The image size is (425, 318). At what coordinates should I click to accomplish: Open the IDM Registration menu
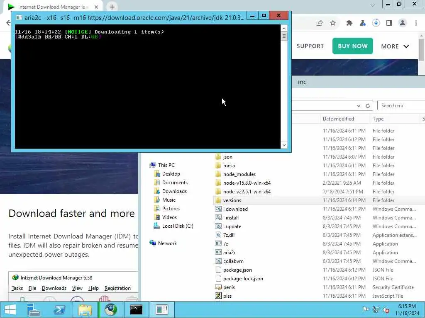[x=117, y=288]
